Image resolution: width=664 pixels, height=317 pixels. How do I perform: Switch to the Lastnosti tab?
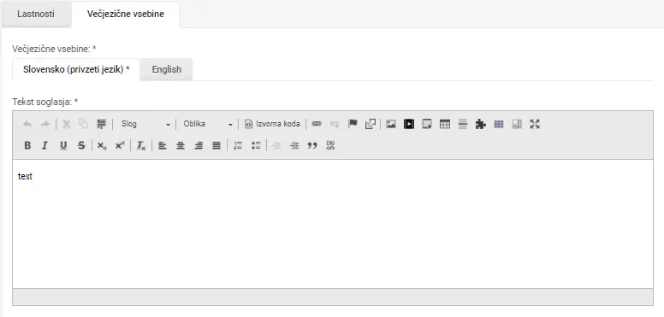coord(36,14)
